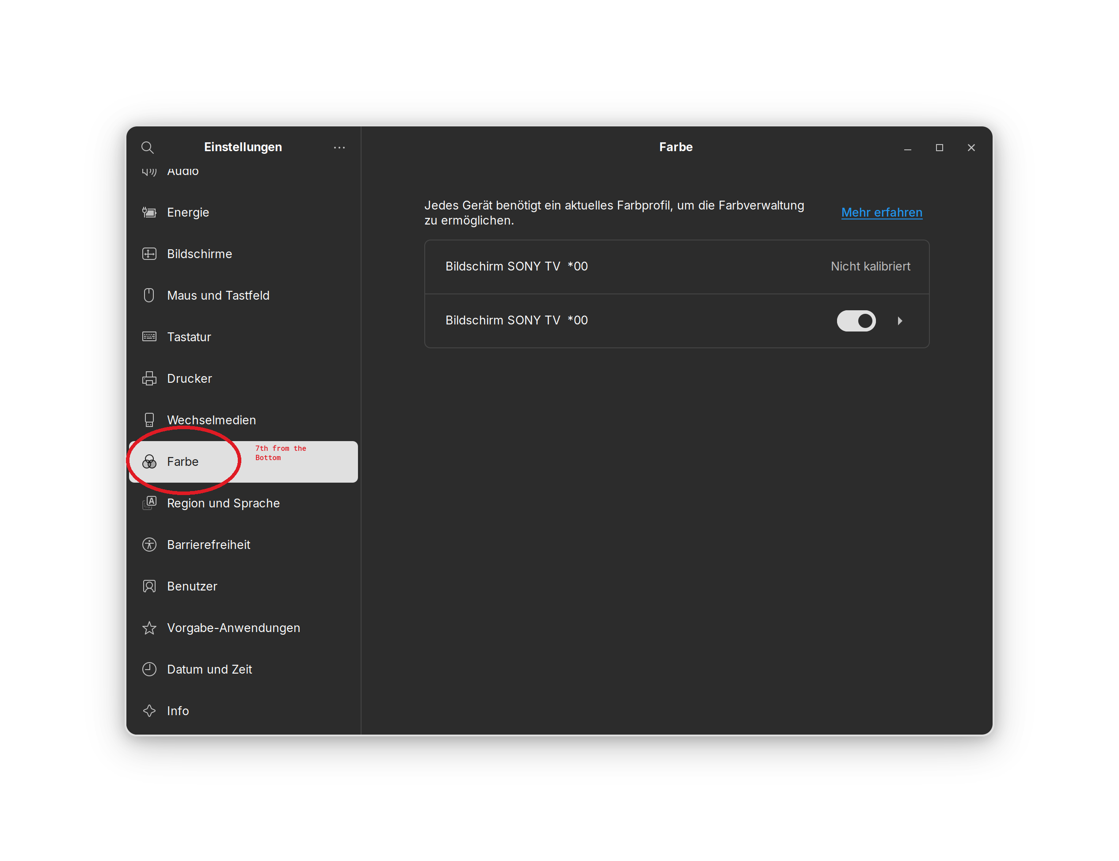
Task: Click the Farbe title in the header bar
Action: (676, 147)
